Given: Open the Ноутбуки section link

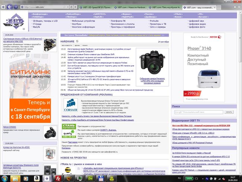Looking at the screenshot, I should (x=77, y=24).
